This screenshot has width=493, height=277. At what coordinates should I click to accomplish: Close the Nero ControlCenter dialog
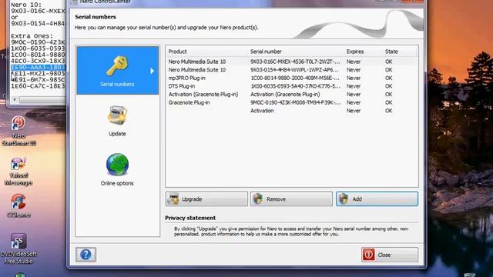390,255
